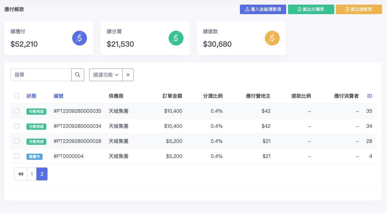Select the checkbox for order #PT0000004

[x=17, y=156]
